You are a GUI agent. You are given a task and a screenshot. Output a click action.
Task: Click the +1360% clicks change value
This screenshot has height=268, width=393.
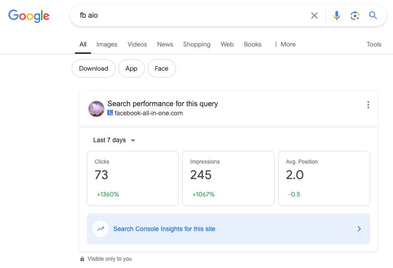point(108,194)
